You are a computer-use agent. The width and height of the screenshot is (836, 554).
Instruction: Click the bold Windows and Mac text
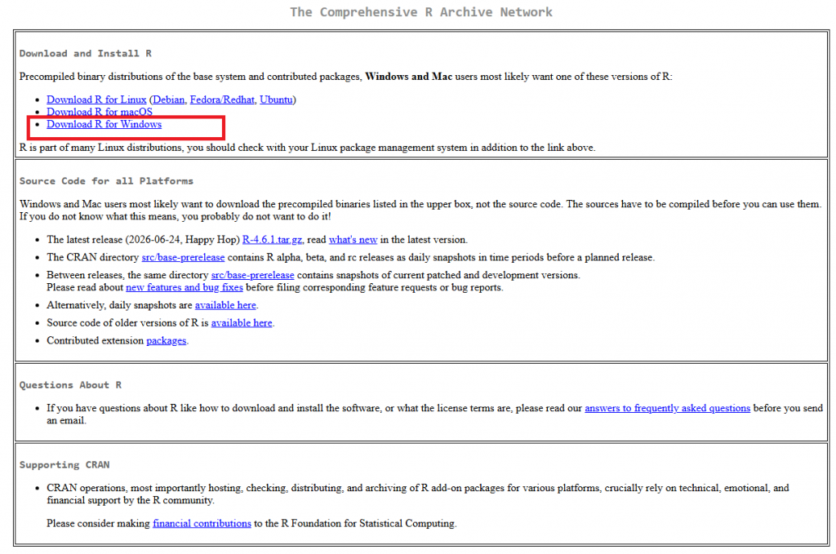409,77
